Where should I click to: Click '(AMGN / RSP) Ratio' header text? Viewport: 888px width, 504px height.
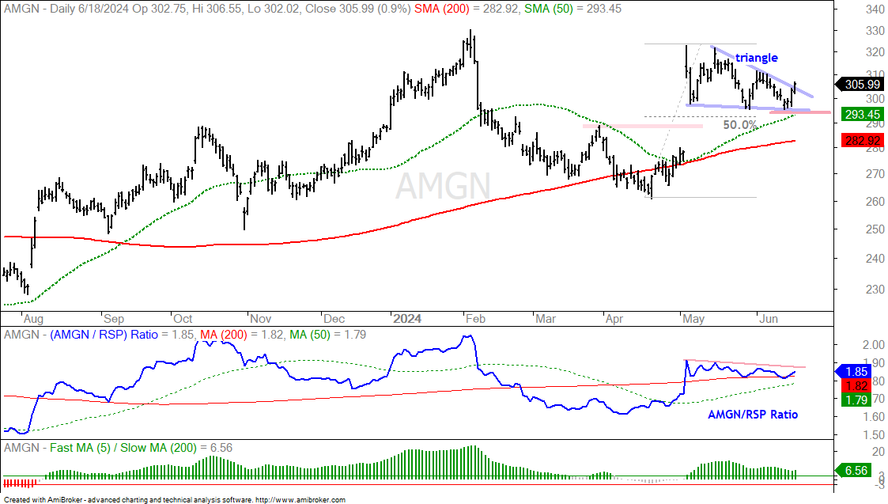pos(104,335)
